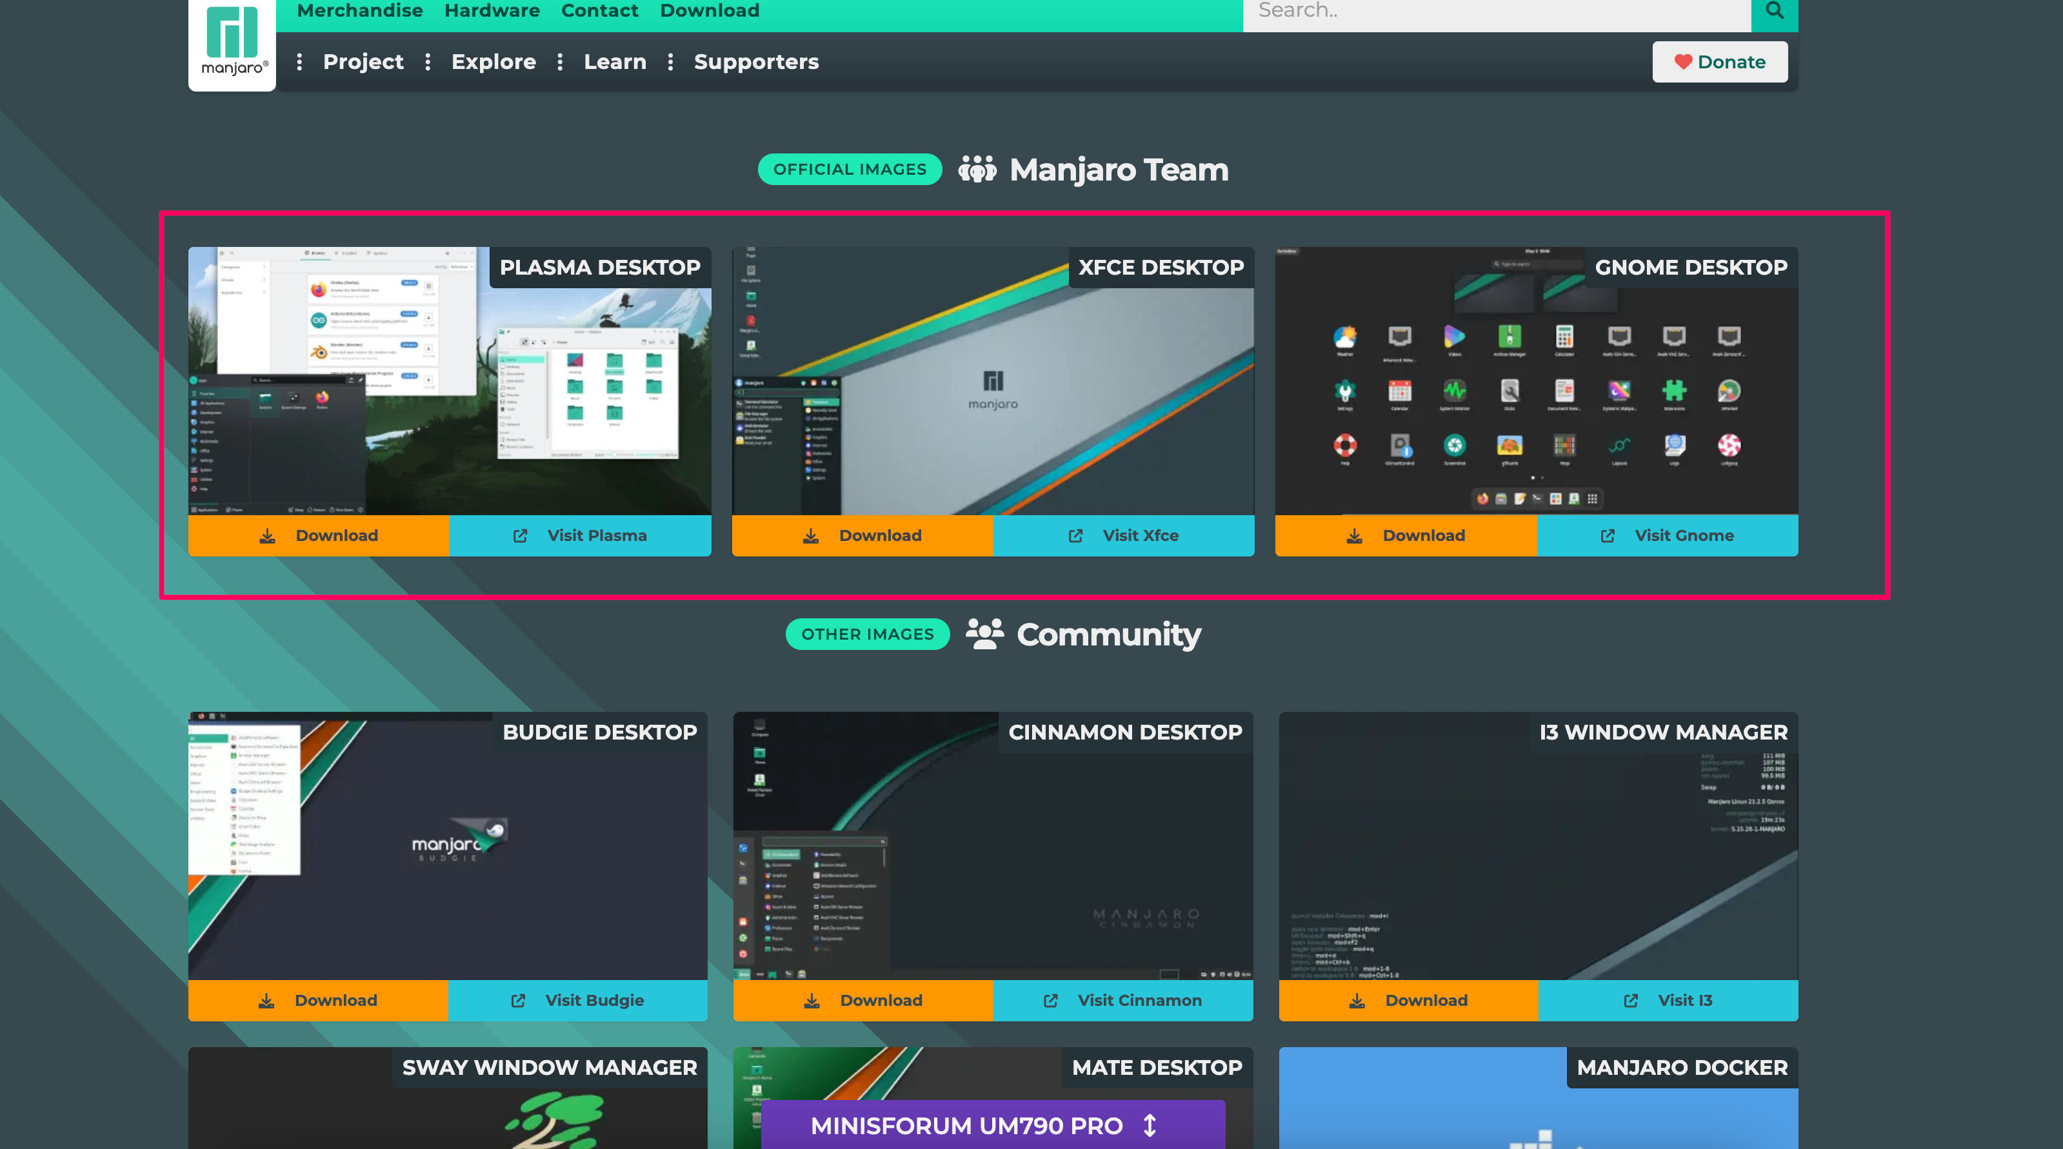Open the Sway Window Manager card

(448, 1098)
